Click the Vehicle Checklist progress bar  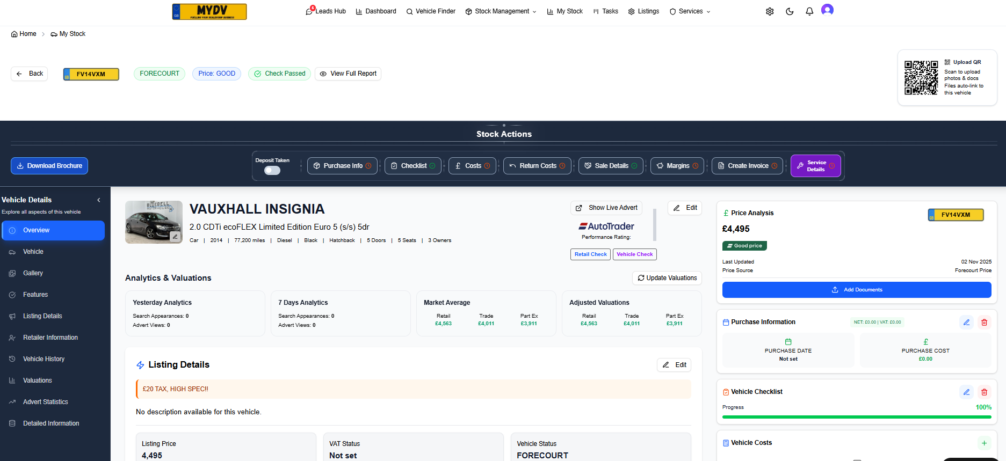pyautogui.click(x=856, y=416)
